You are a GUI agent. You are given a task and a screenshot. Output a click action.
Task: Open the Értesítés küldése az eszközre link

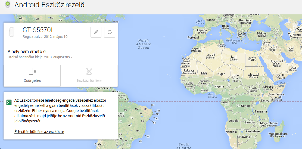point(39,132)
